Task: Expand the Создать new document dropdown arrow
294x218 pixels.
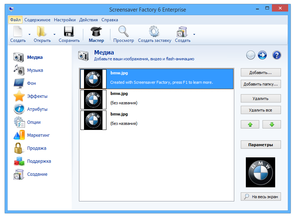Action: coord(29,34)
